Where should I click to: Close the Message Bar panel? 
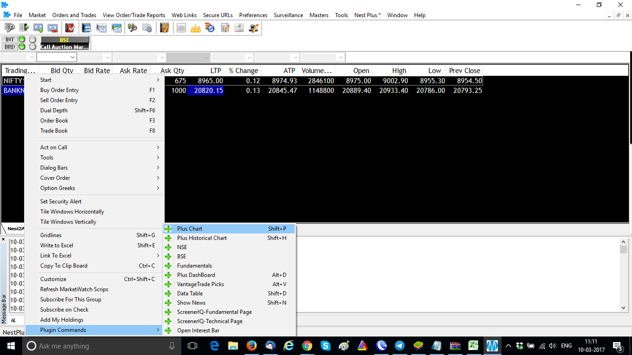tap(3, 239)
